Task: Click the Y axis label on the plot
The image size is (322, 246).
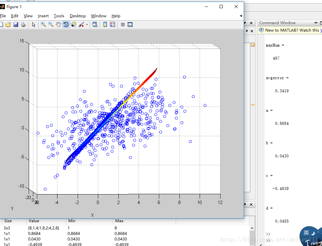Action: pos(12,209)
